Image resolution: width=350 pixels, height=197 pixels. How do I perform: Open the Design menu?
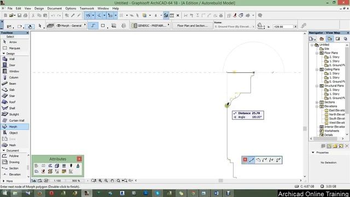pos(39,9)
